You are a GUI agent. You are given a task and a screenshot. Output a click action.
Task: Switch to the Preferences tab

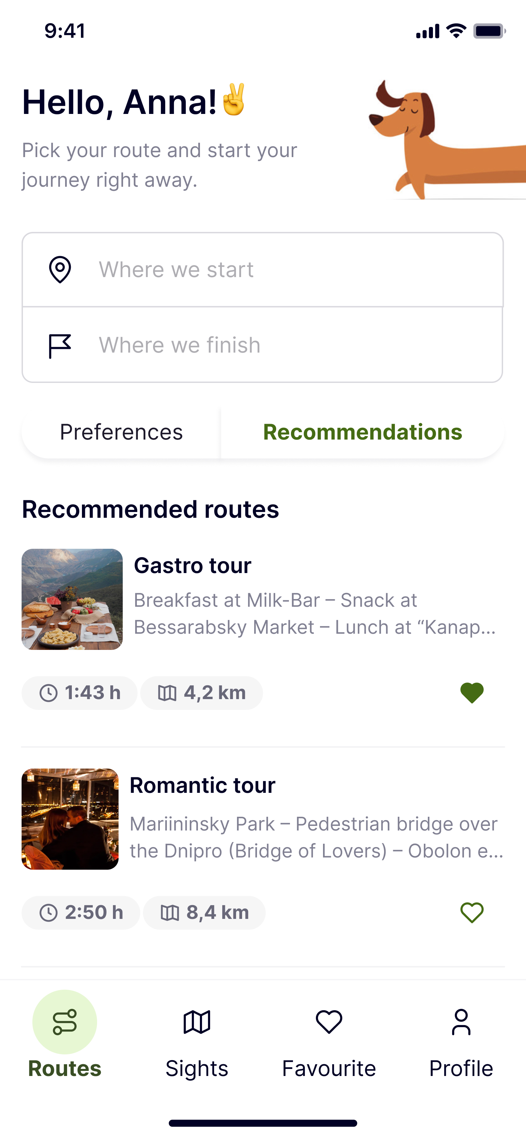coord(121,432)
